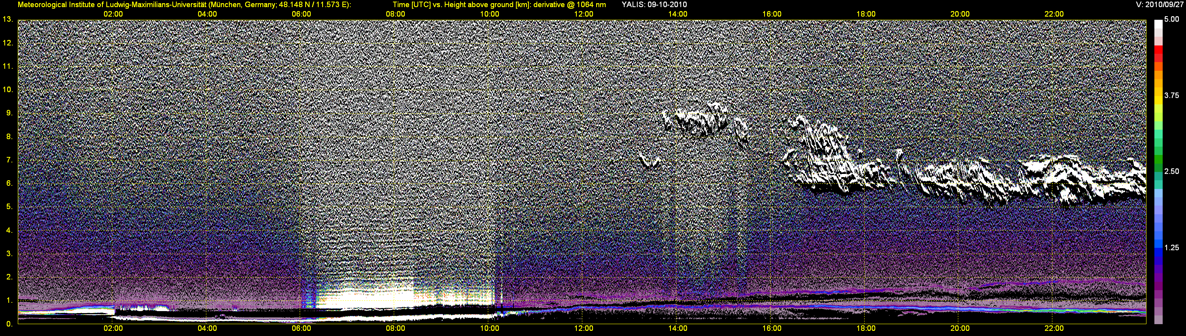
Task: Click the 9. km height axis label
Action: point(9,113)
